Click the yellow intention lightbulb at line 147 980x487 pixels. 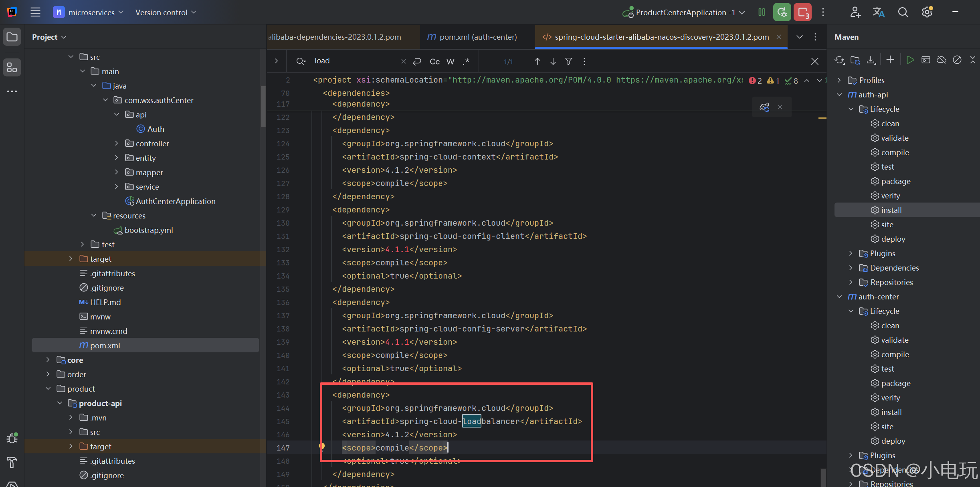pos(321,446)
